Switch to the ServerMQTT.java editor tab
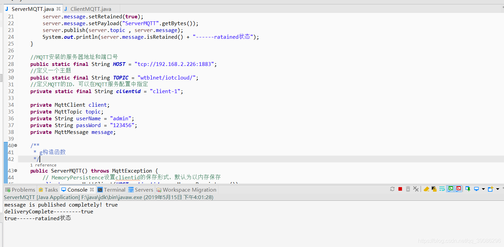The width and height of the screenshot is (504, 247). 33,9
